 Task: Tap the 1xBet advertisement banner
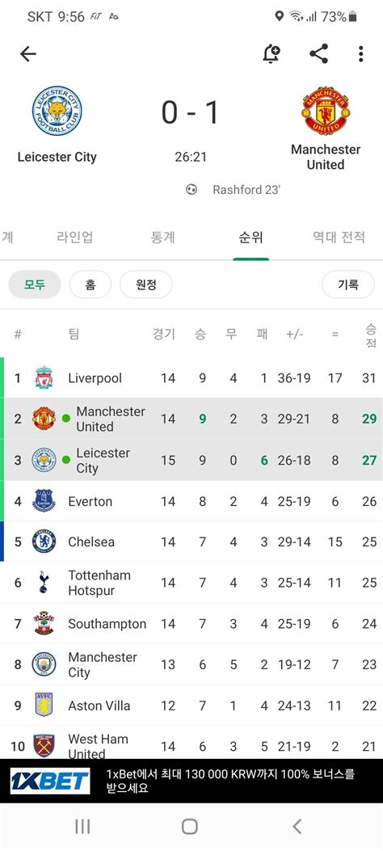(x=191, y=781)
